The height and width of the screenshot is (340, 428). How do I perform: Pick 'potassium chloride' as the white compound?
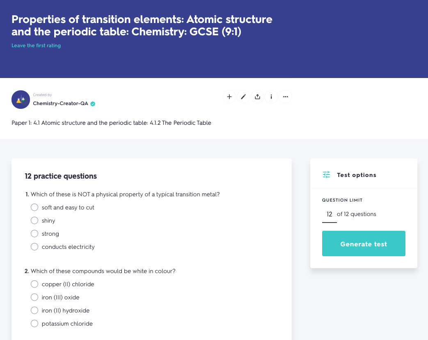tap(34, 323)
